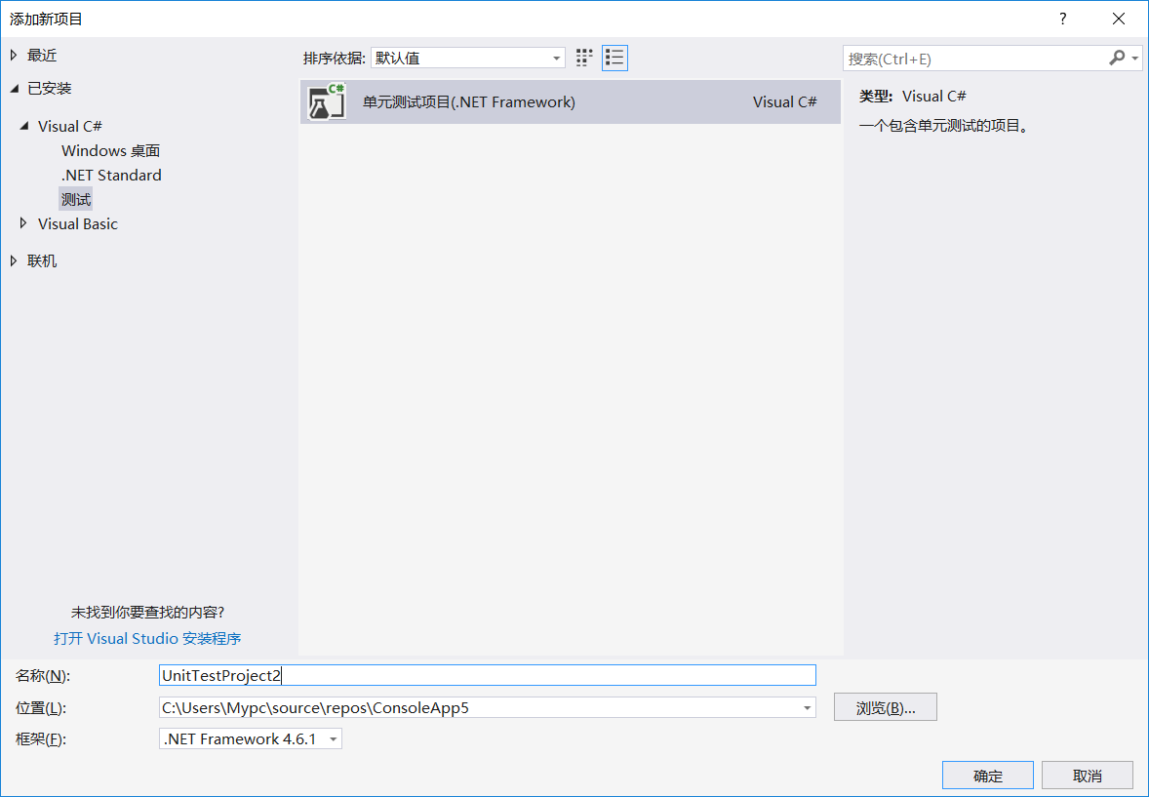Open the .NET Framework 4.6.1 dropdown
Screen dimensions: 1149x797
251,739
